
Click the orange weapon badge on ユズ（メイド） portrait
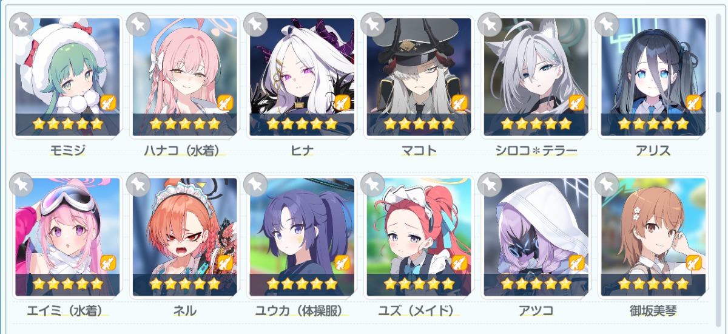pyautogui.click(x=459, y=263)
